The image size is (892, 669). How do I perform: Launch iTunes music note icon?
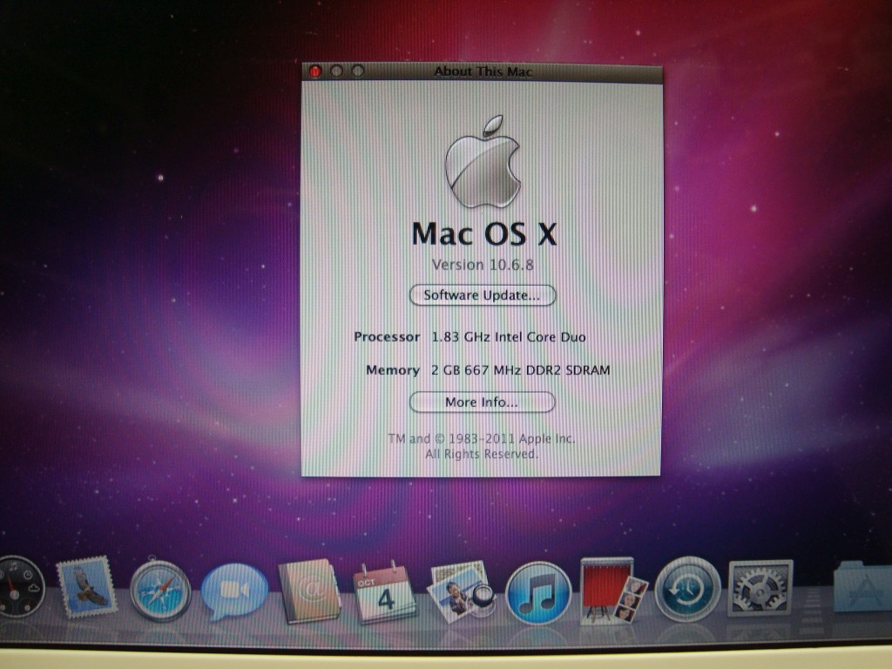[538, 592]
